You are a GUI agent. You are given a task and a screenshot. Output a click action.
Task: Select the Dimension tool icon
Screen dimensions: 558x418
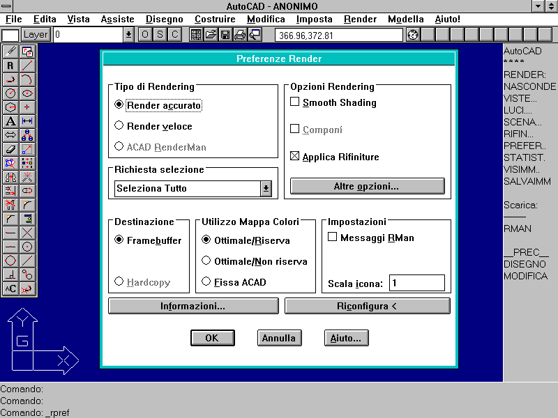pos(27,121)
